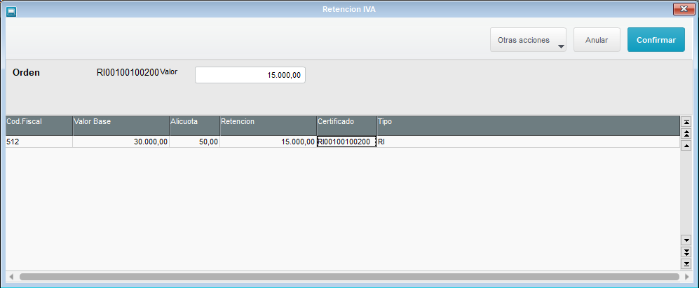Click the page-down double arrow button

point(686,252)
